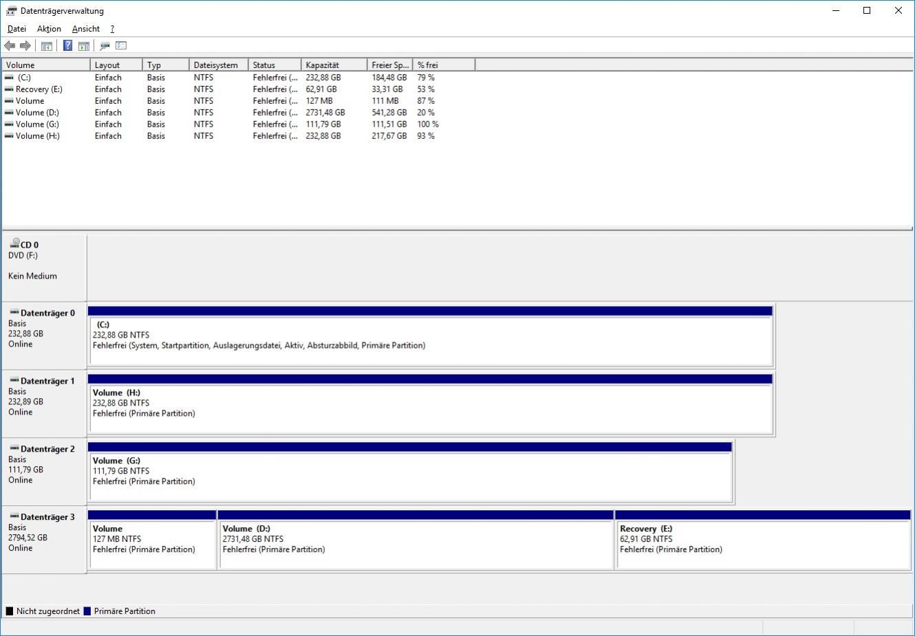Click the drive icon of Volume (H:) row
Viewport: 915px width, 636px height.
pos(9,136)
